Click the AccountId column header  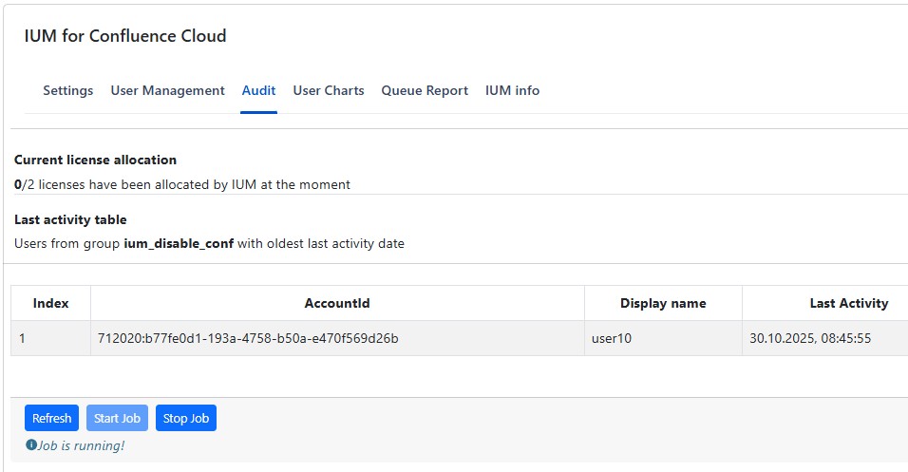(x=337, y=304)
